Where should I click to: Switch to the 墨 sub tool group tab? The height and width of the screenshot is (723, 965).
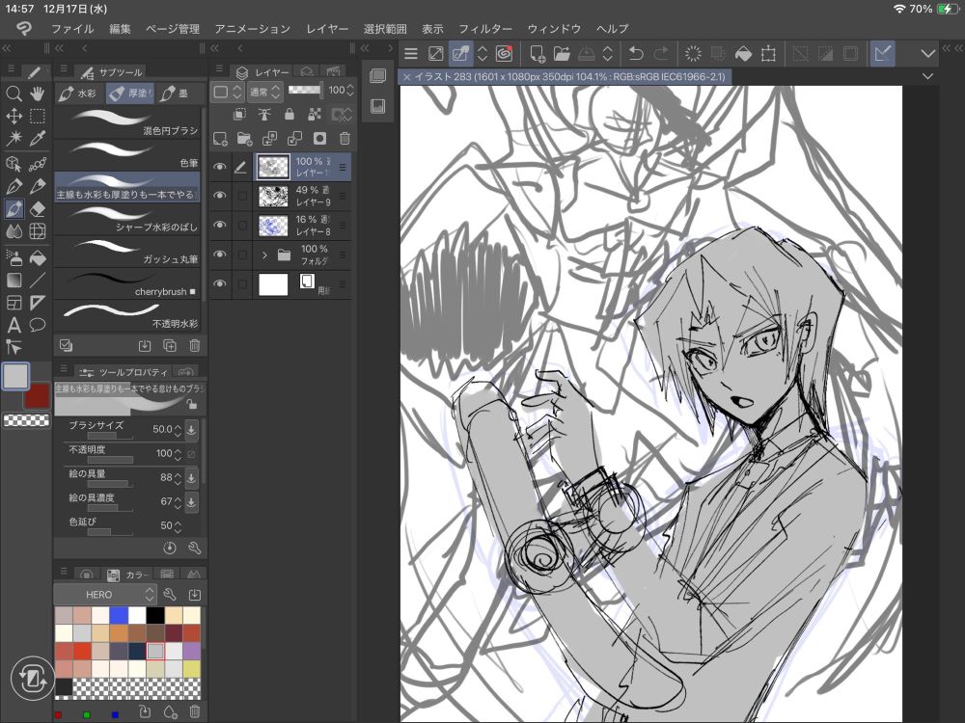point(175,94)
